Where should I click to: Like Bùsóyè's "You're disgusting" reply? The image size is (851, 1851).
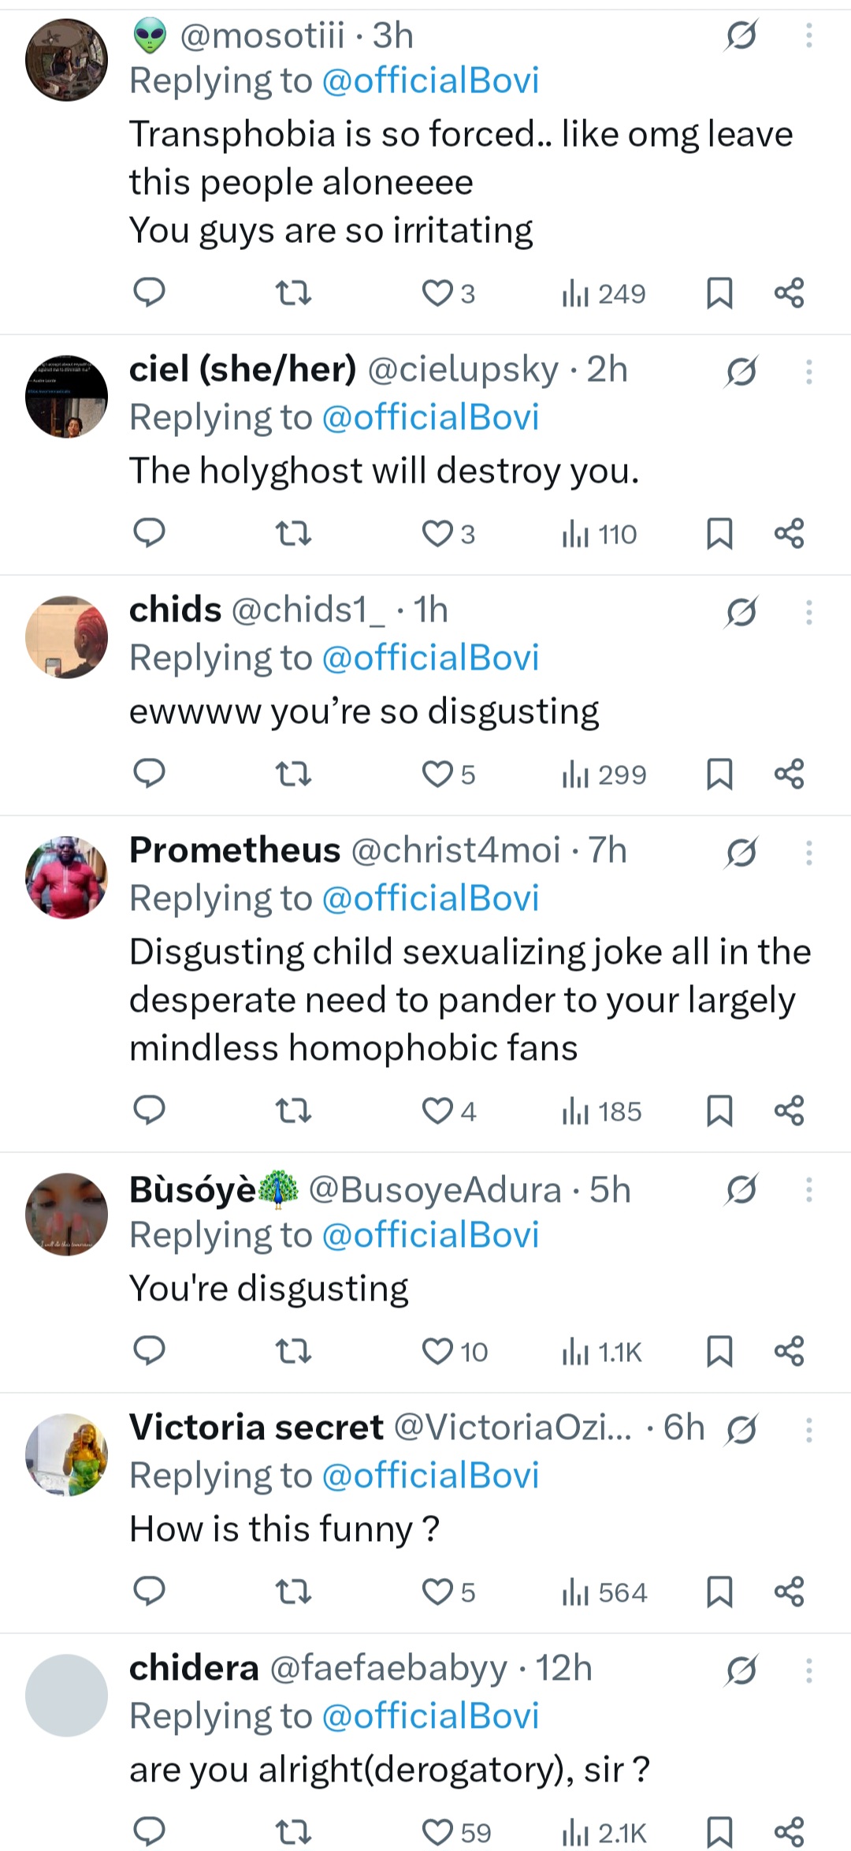(x=437, y=1352)
